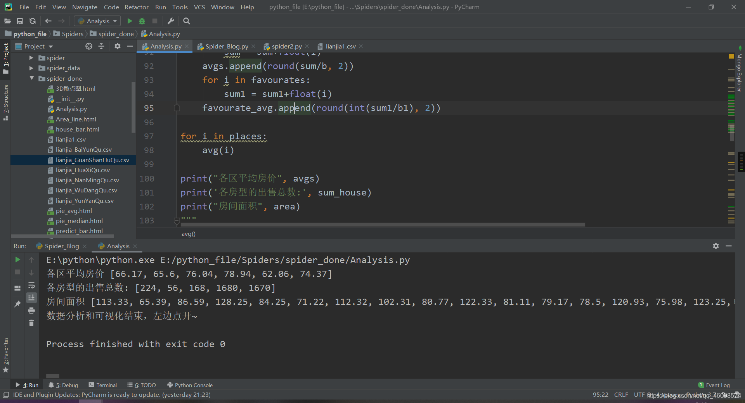Open settings with the wrench icon

click(171, 21)
